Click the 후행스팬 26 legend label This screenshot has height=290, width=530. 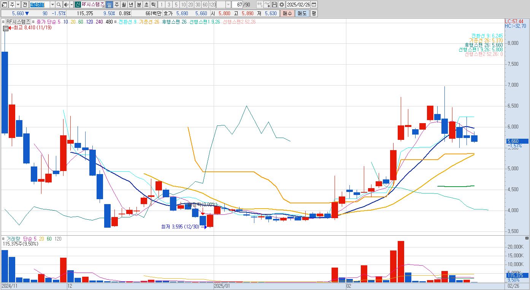point(174,22)
